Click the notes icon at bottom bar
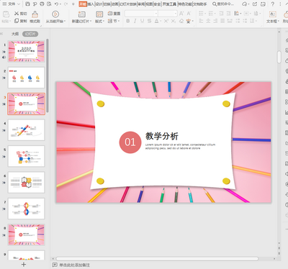 point(55,265)
